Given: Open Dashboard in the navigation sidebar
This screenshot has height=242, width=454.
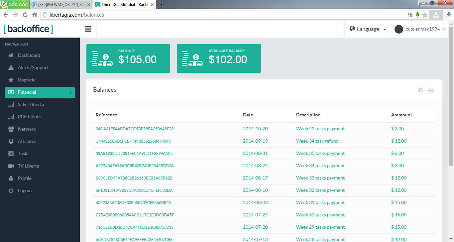Looking at the screenshot, I should point(29,55).
